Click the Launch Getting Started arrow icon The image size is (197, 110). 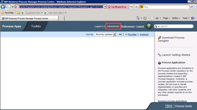click(x=159, y=55)
